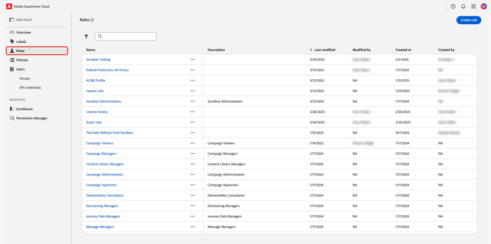Image resolution: width=491 pixels, height=244 pixels.
Task: Click the user profile avatar
Action: coord(484,7)
